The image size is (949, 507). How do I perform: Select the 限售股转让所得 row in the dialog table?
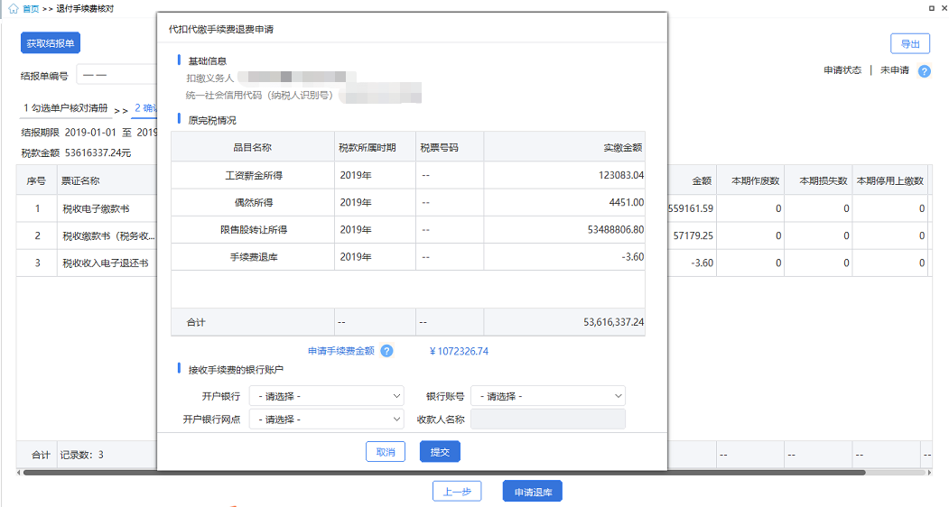click(x=408, y=230)
